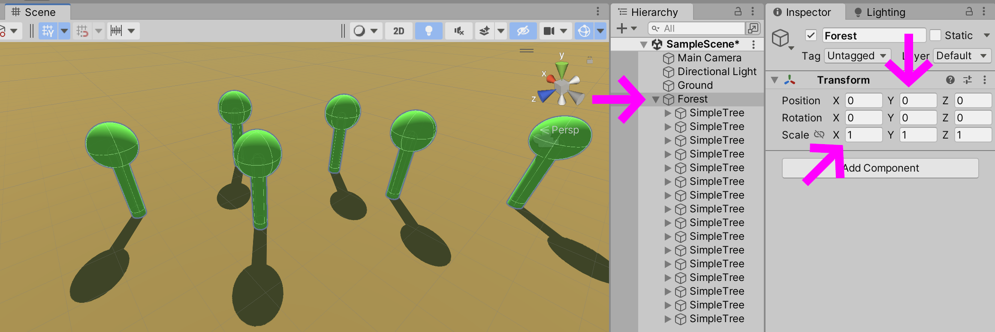995x332 pixels.
Task: Open the Layer dropdown showing Default
Action: (961, 56)
